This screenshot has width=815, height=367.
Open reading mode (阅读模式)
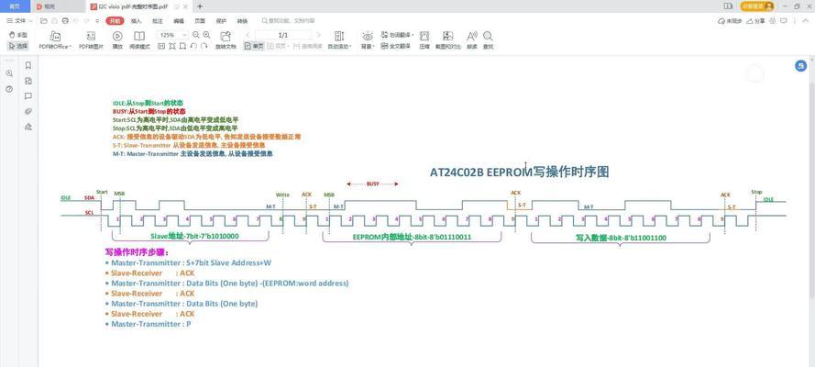coord(140,39)
